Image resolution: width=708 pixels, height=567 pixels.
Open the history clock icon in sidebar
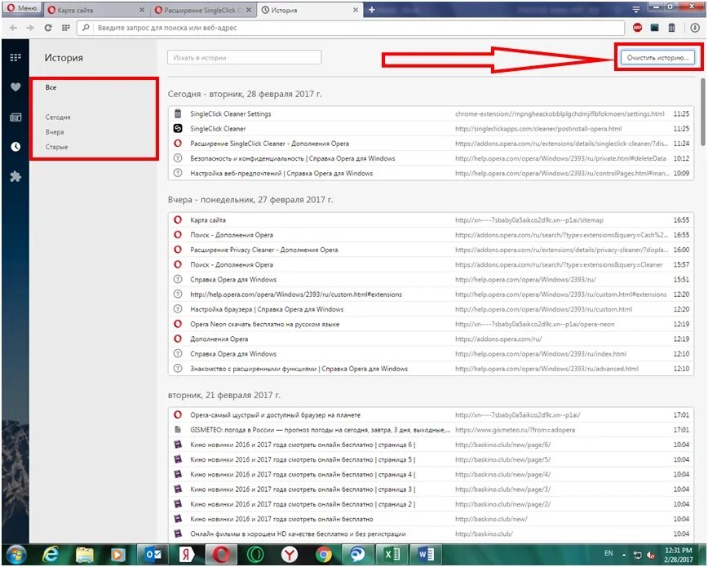click(15, 146)
